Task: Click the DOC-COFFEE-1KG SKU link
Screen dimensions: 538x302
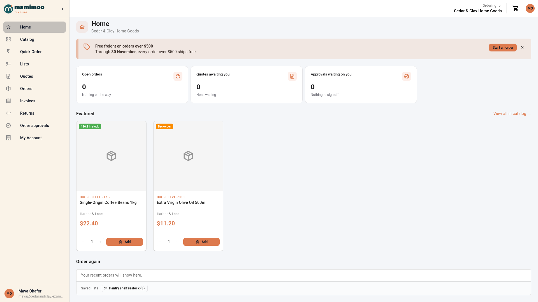Action: pos(95,197)
